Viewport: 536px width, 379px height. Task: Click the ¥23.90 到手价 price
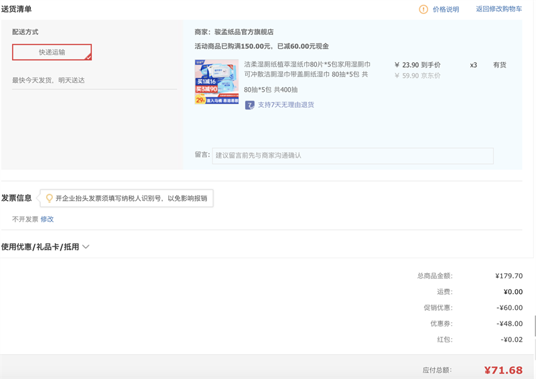[x=417, y=65]
